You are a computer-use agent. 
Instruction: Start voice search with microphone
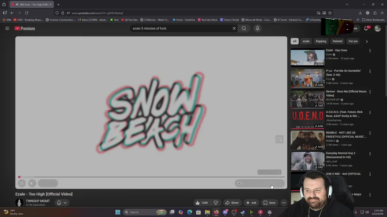pos(258,28)
